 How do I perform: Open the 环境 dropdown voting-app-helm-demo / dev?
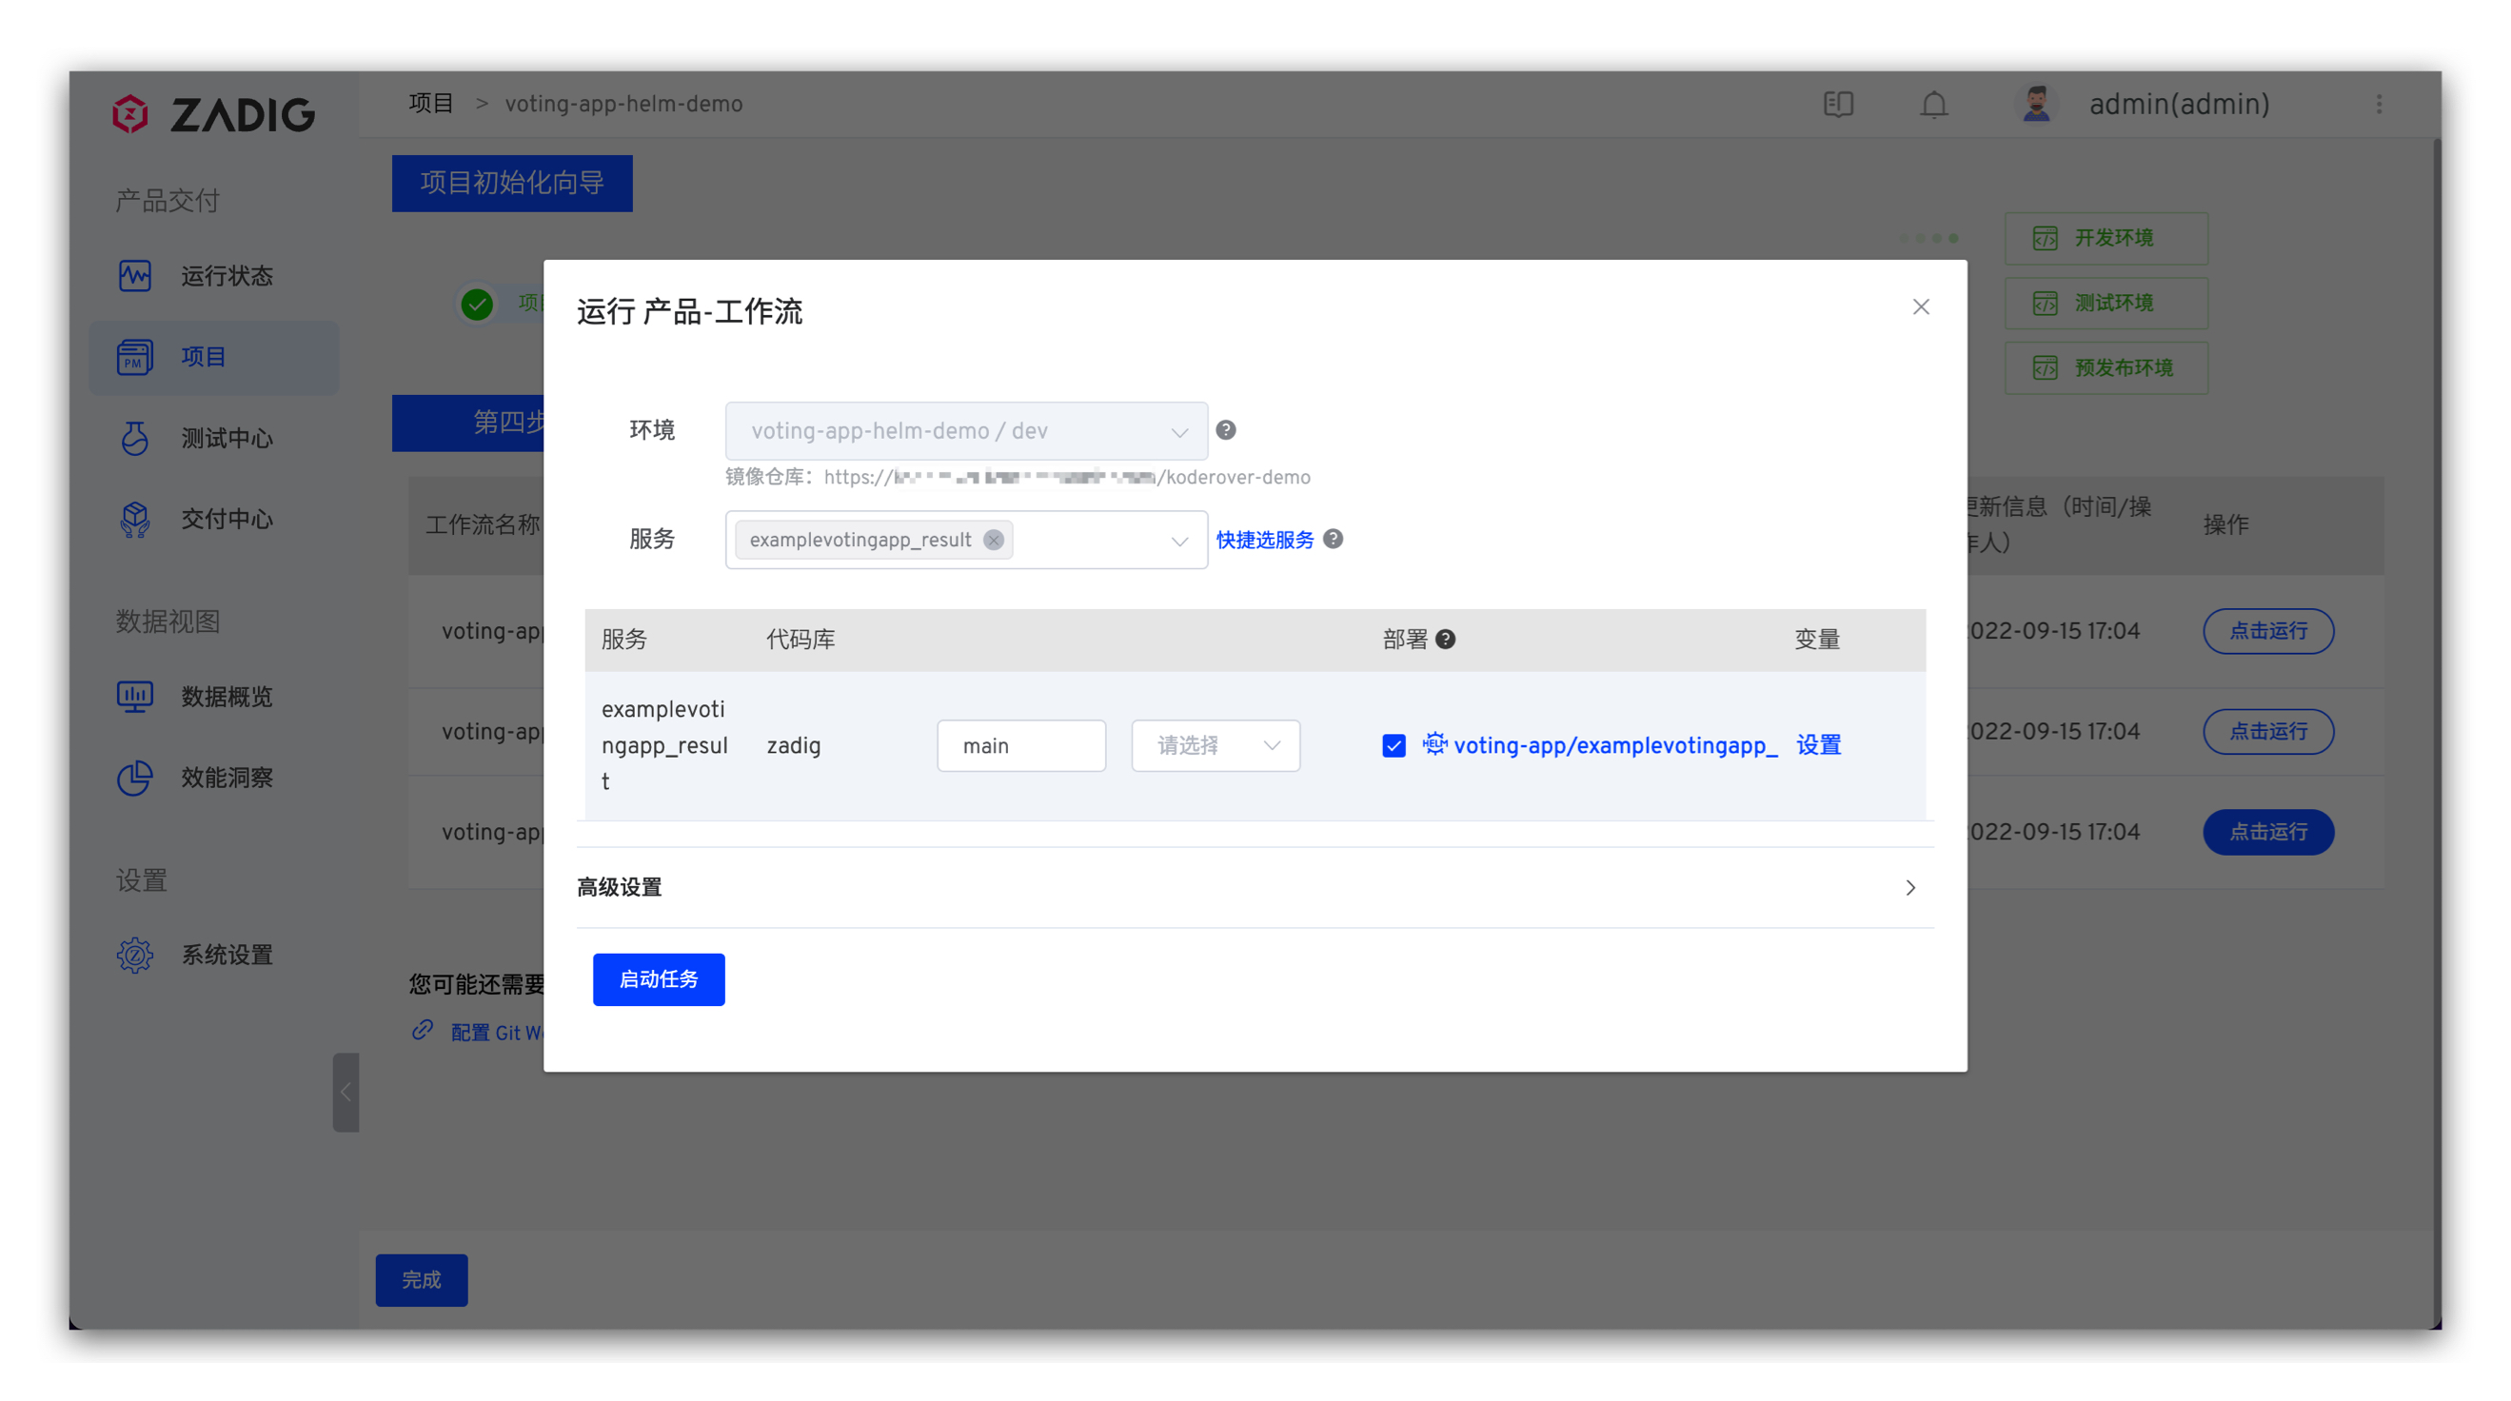tap(965, 430)
